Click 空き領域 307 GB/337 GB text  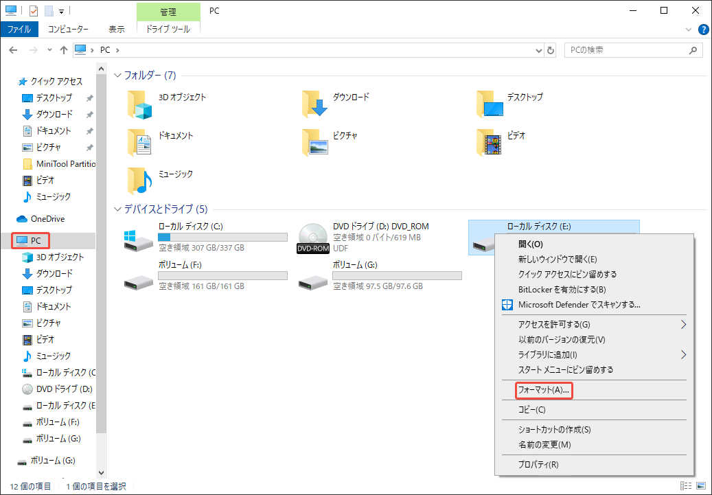tap(201, 248)
